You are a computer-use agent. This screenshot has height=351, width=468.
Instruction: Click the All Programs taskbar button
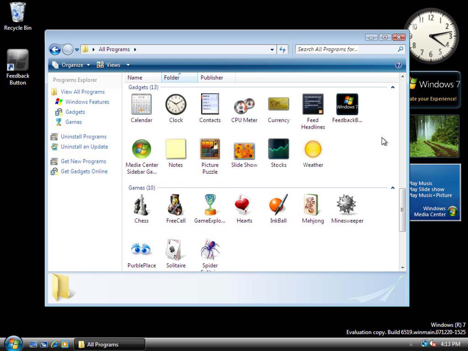110,344
